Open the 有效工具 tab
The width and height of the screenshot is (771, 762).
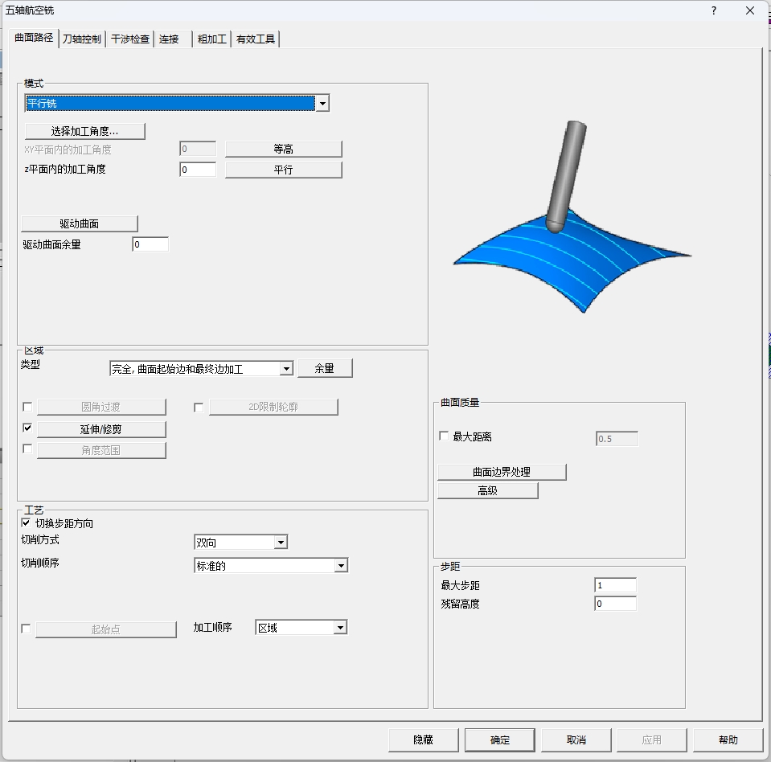coord(255,39)
